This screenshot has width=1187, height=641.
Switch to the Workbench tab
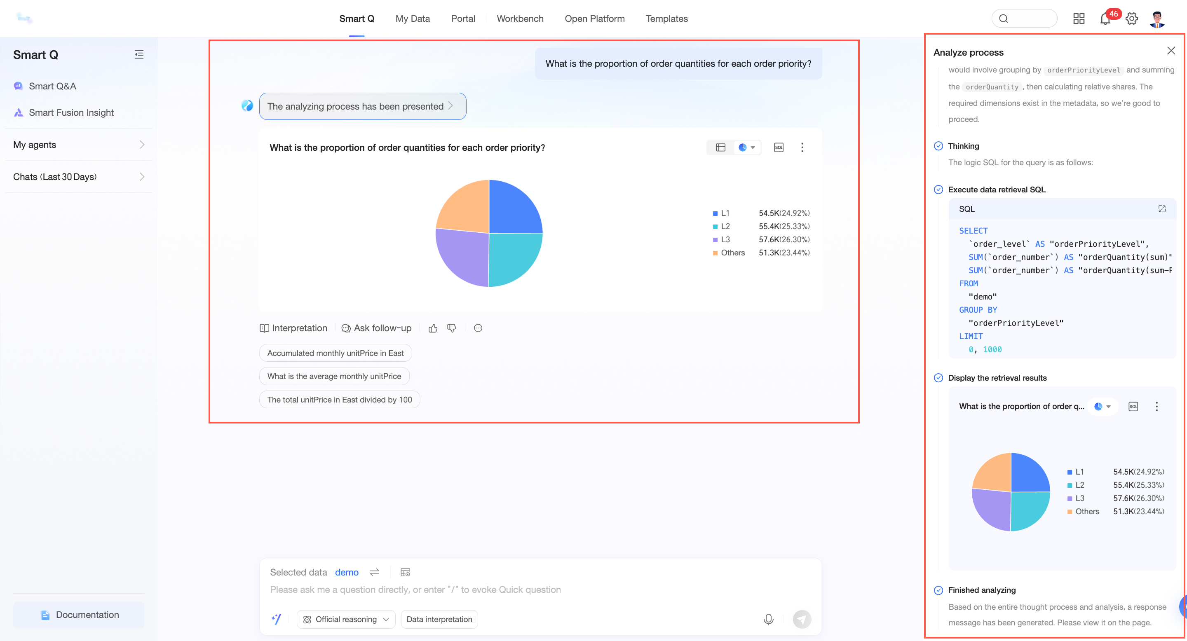520,19
